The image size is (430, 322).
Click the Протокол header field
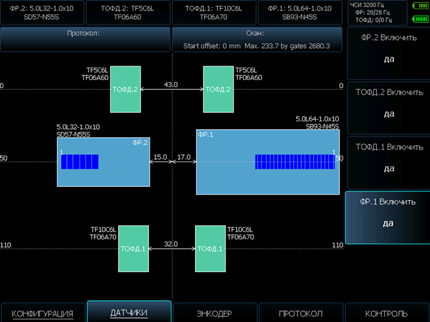pos(85,39)
